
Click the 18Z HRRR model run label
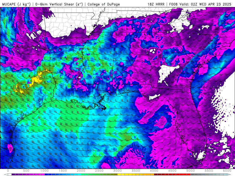click(x=156, y=4)
